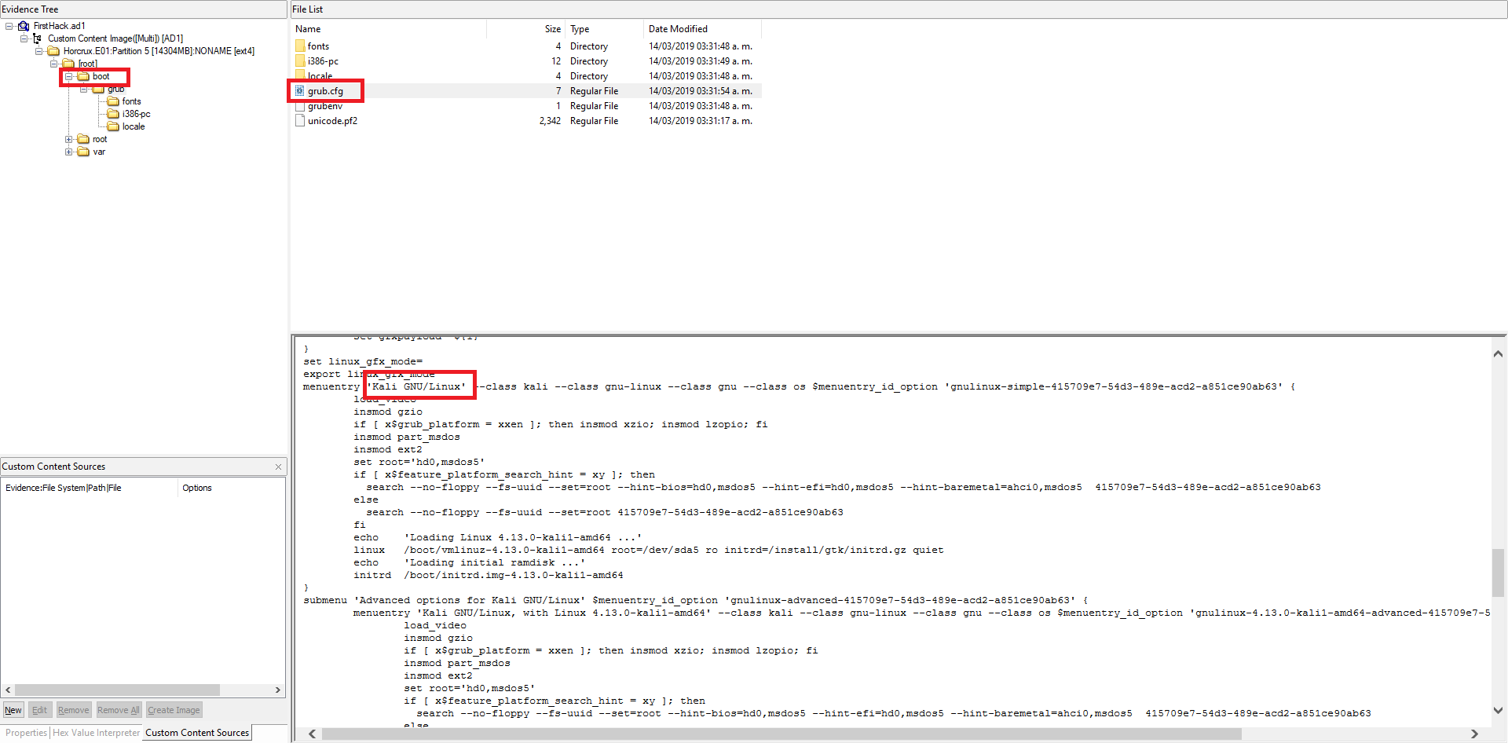
Task: Select the i386-pc folder icon in file list
Action: (299, 61)
